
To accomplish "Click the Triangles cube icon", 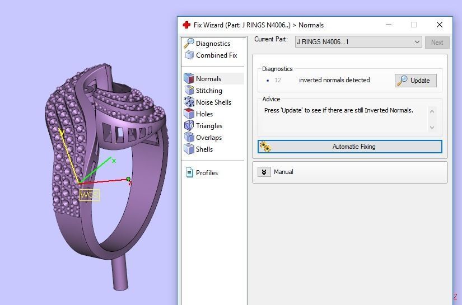I will 189,125.
